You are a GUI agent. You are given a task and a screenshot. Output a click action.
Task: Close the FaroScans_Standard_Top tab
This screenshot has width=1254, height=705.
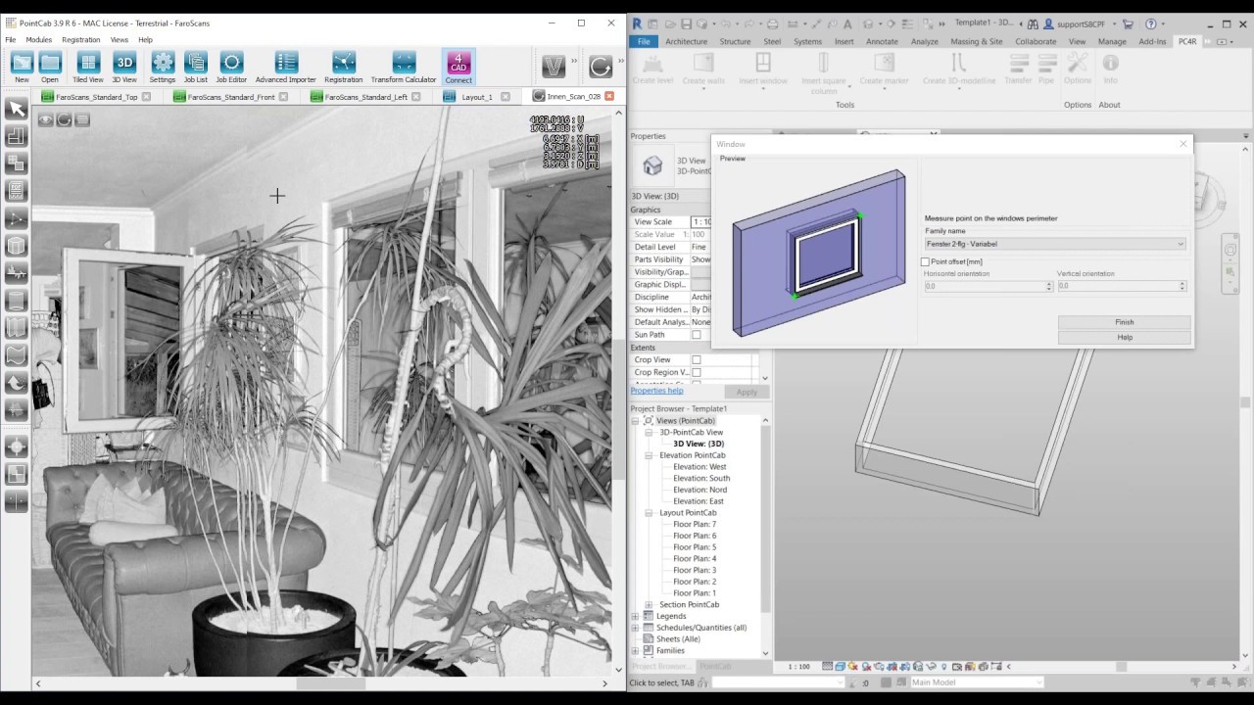pos(146,96)
